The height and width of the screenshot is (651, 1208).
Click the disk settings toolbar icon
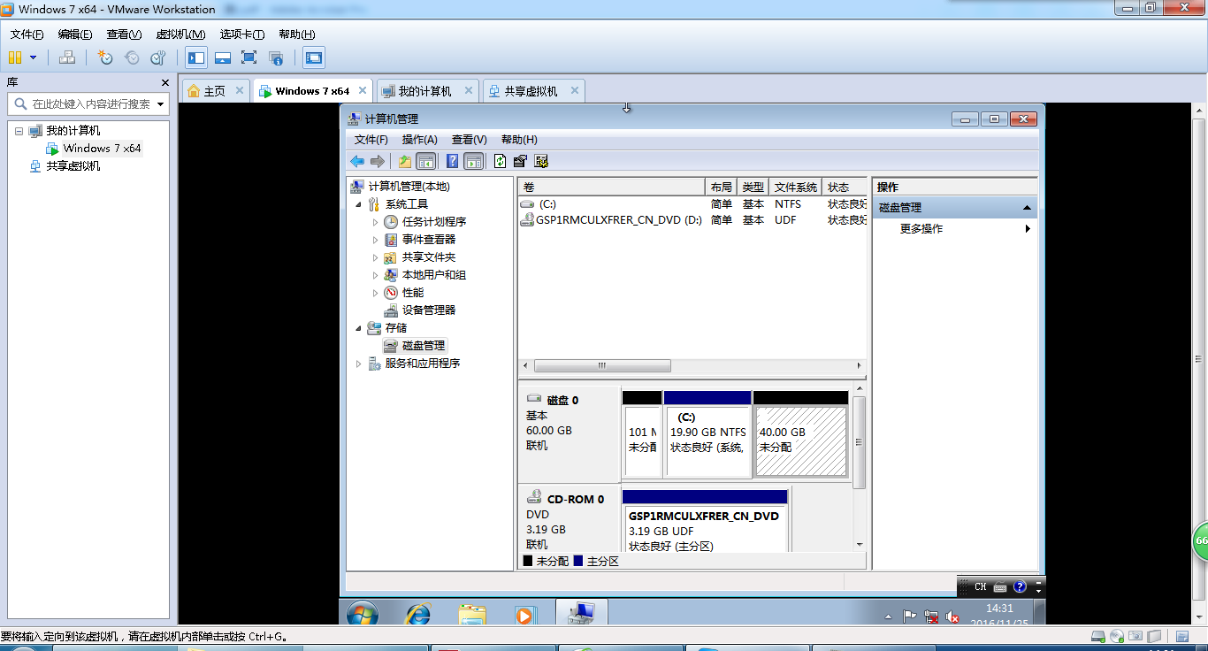(x=541, y=161)
